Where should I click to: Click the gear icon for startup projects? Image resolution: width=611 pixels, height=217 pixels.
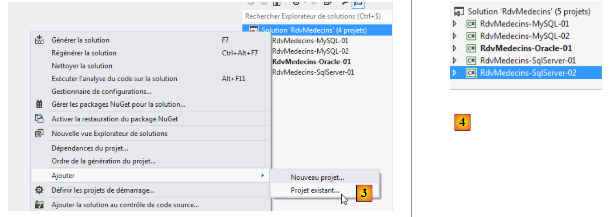(x=39, y=190)
